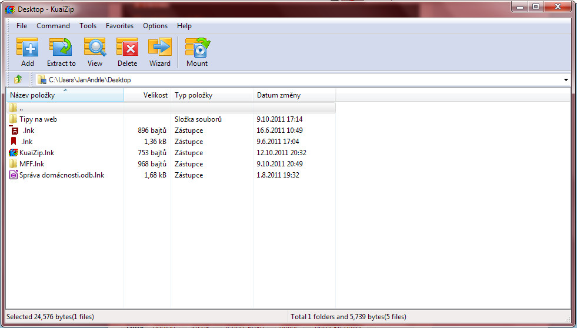Image resolution: width=577 pixels, height=328 pixels.
Task: Select the 'Tipy na web' file name
Action: click(x=38, y=119)
